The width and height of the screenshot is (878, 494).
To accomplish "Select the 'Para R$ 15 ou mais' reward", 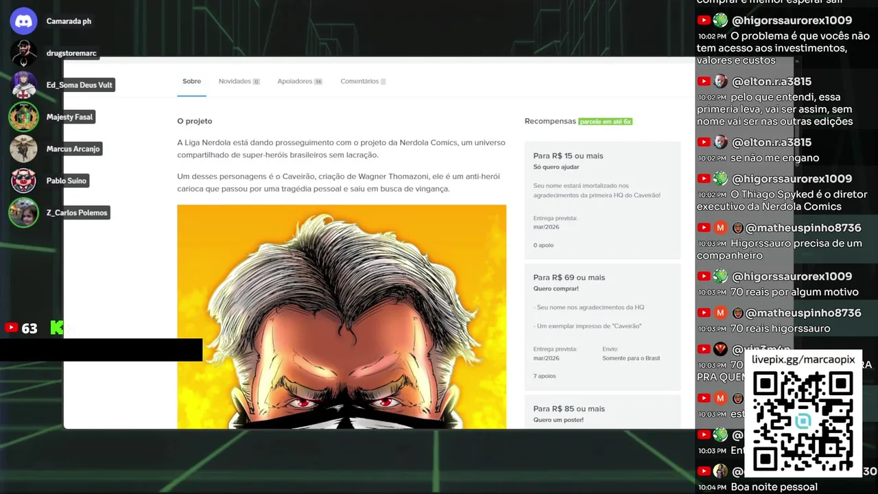I will tap(602, 200).
